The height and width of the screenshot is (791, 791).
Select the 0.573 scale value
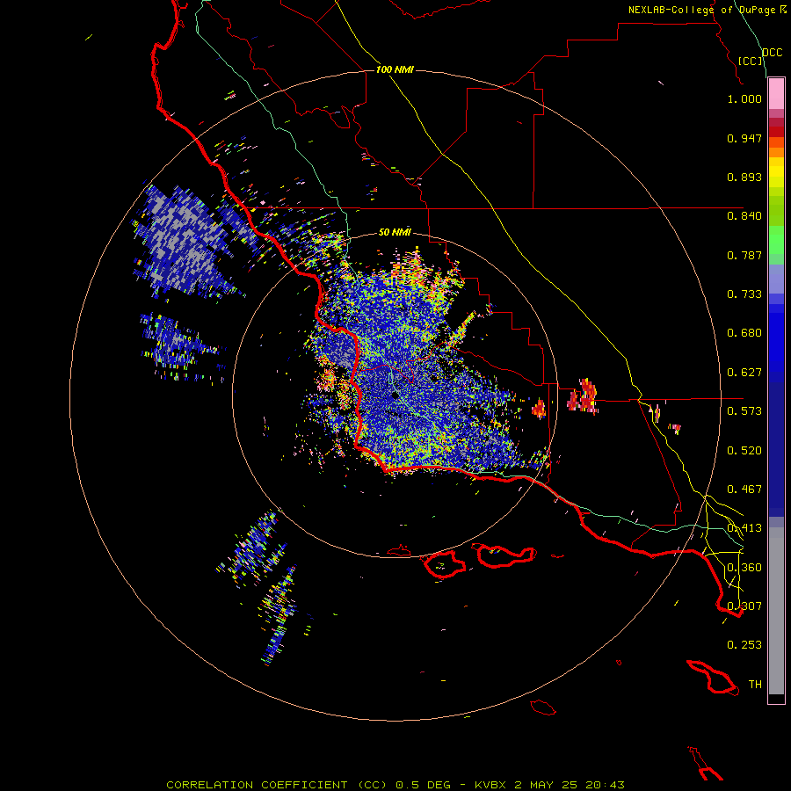click(x=744, y=411)
